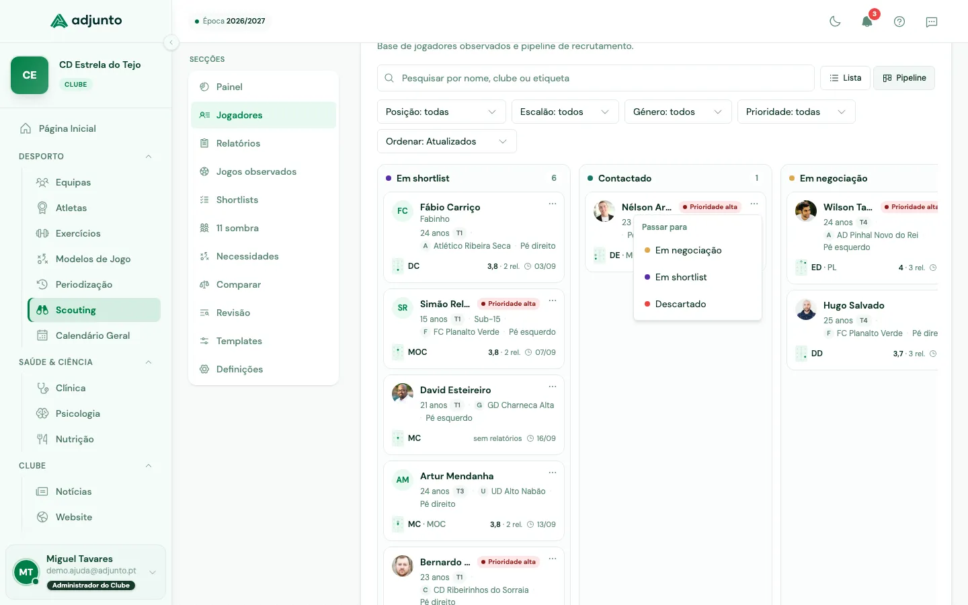Open help question mark icon
The image size is (968, 605).
click(x=899, y=22)
